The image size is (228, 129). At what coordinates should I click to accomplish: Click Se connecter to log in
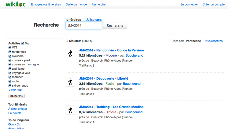pos(189,4)
